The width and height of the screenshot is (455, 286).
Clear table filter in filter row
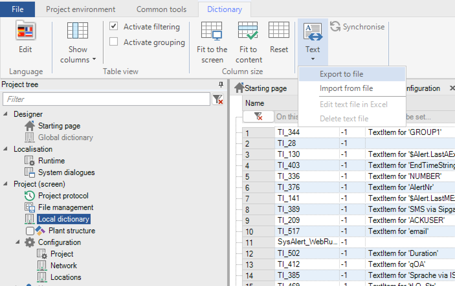coord(258,116)
